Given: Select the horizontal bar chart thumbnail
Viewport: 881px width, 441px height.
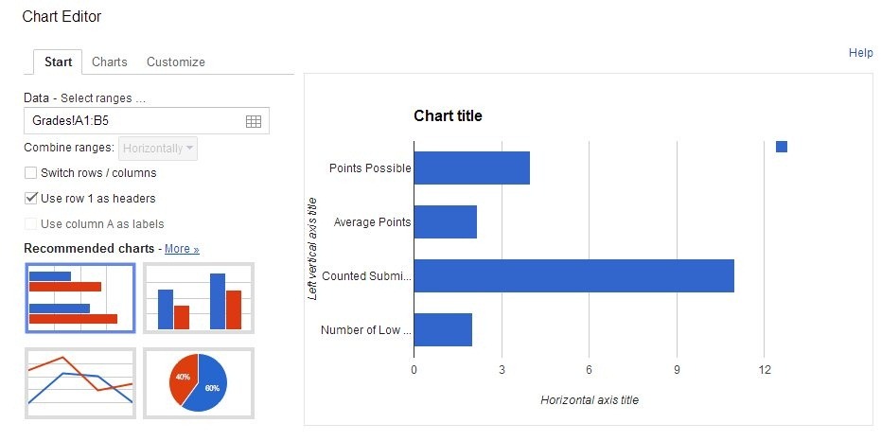Looking at the screenshot, I should [x=80, y=297].
